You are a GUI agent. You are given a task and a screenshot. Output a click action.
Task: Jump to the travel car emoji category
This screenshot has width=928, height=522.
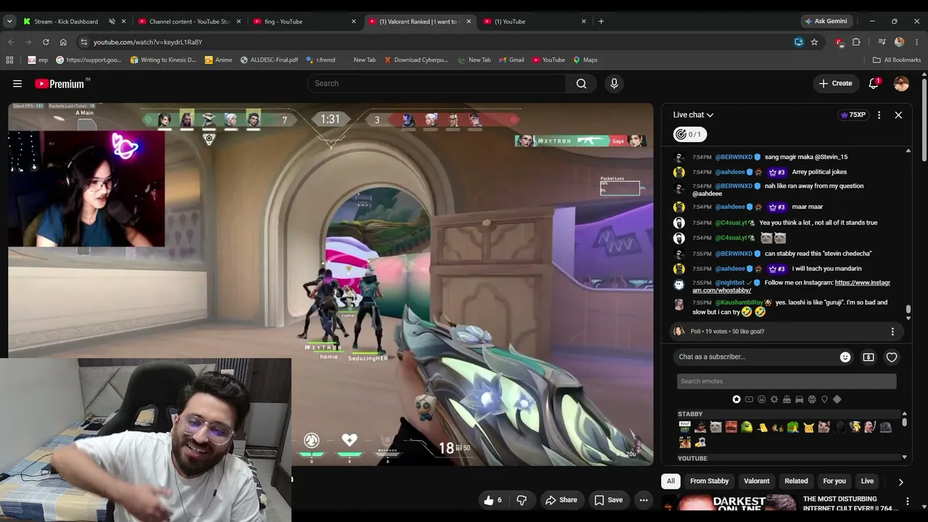pos(799,399)
